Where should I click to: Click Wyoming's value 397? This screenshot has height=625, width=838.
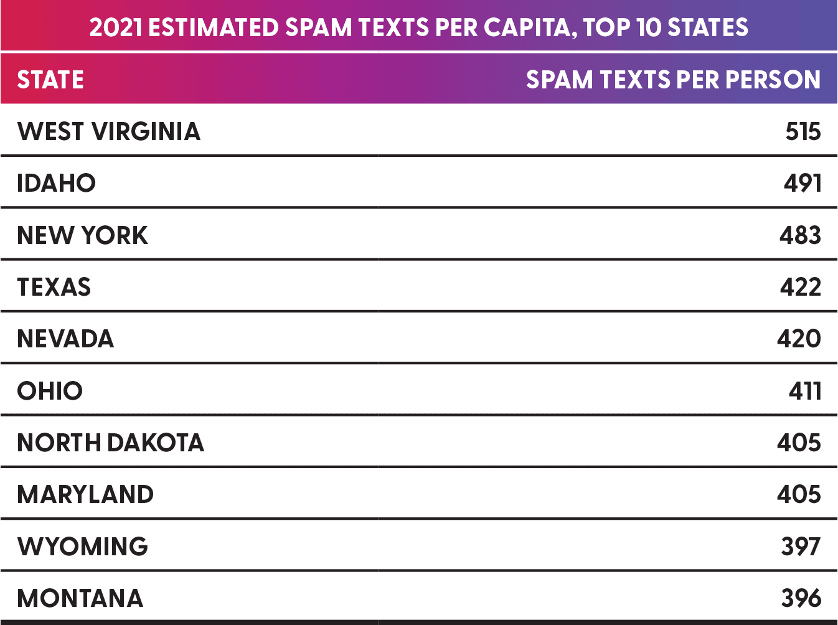[801, 547]
